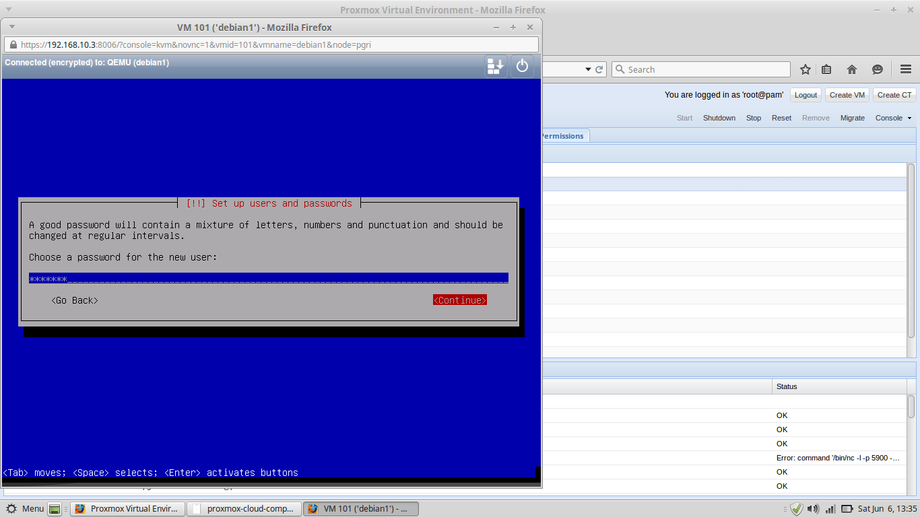Click Create CT button
920x517 pixels.
(894, 95)
